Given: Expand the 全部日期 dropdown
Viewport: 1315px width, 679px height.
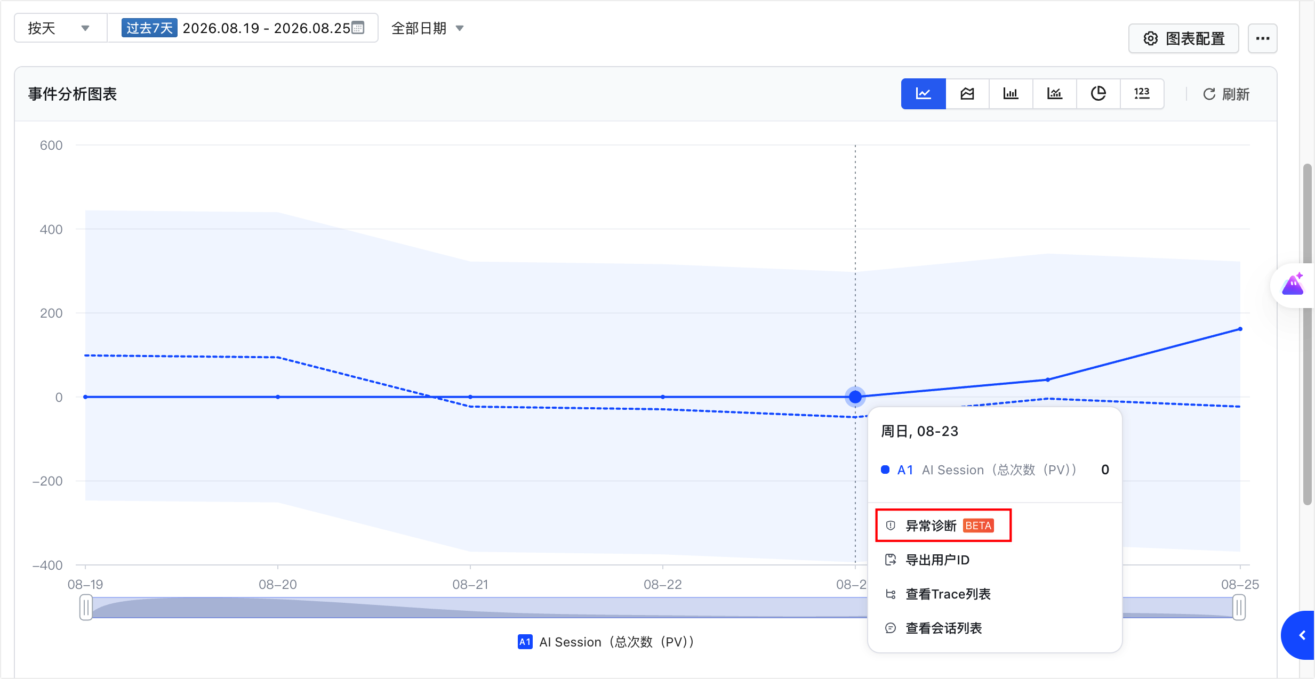Looking at the screenshot, I should 428,28.
